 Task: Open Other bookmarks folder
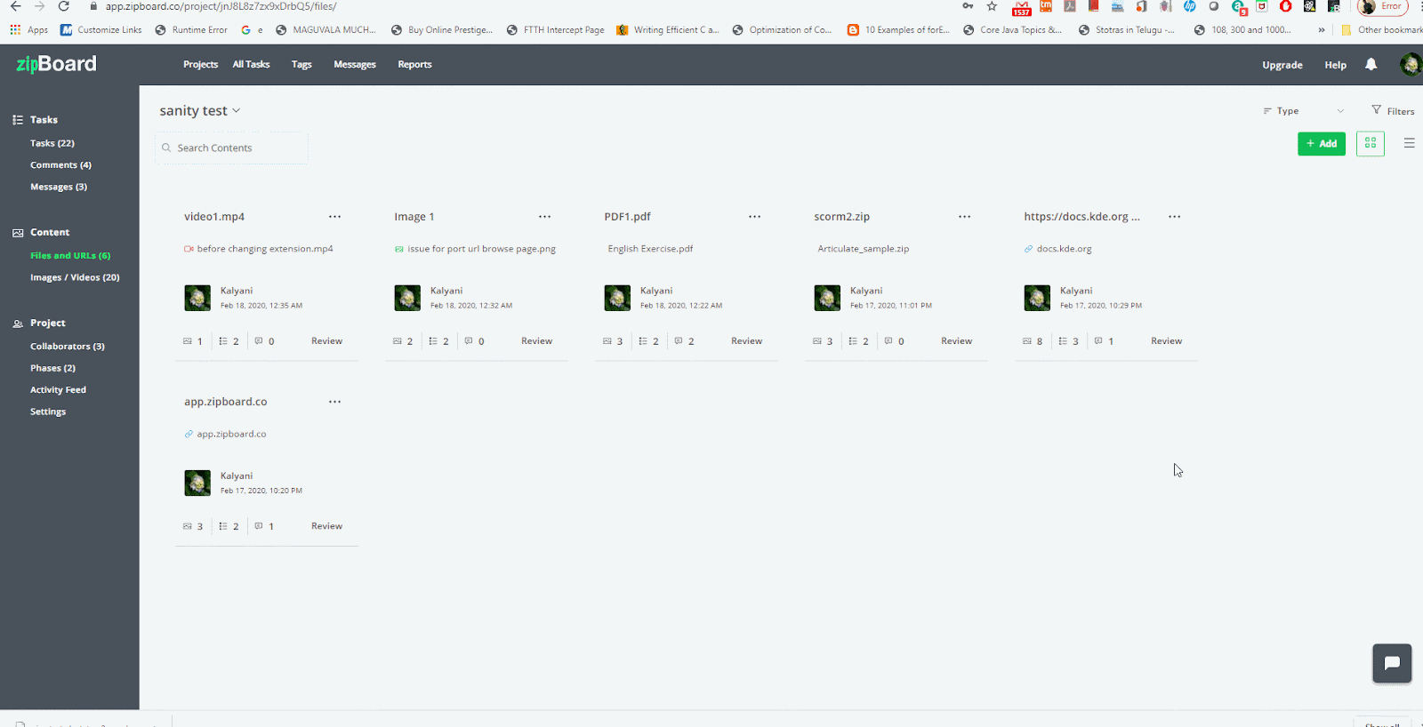tap(1381, 29)
